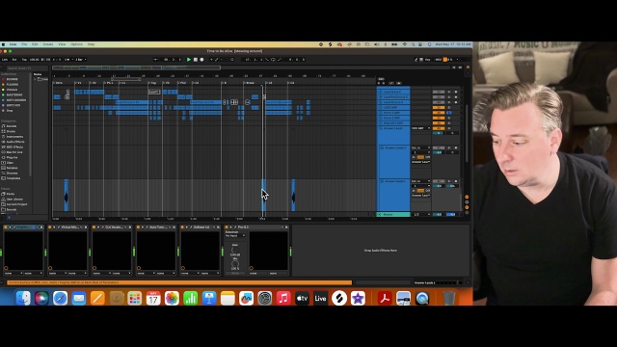Image resolution: width=617 pixels, height=347 pixels.
Task: Toggle the Punch-In switch
Action: pos(267,60)
